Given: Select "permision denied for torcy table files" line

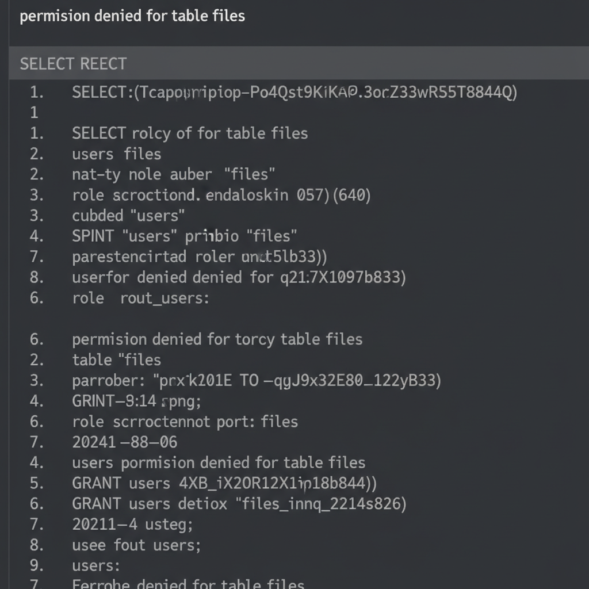Looking at the screenshot, I should click(217, 339).
